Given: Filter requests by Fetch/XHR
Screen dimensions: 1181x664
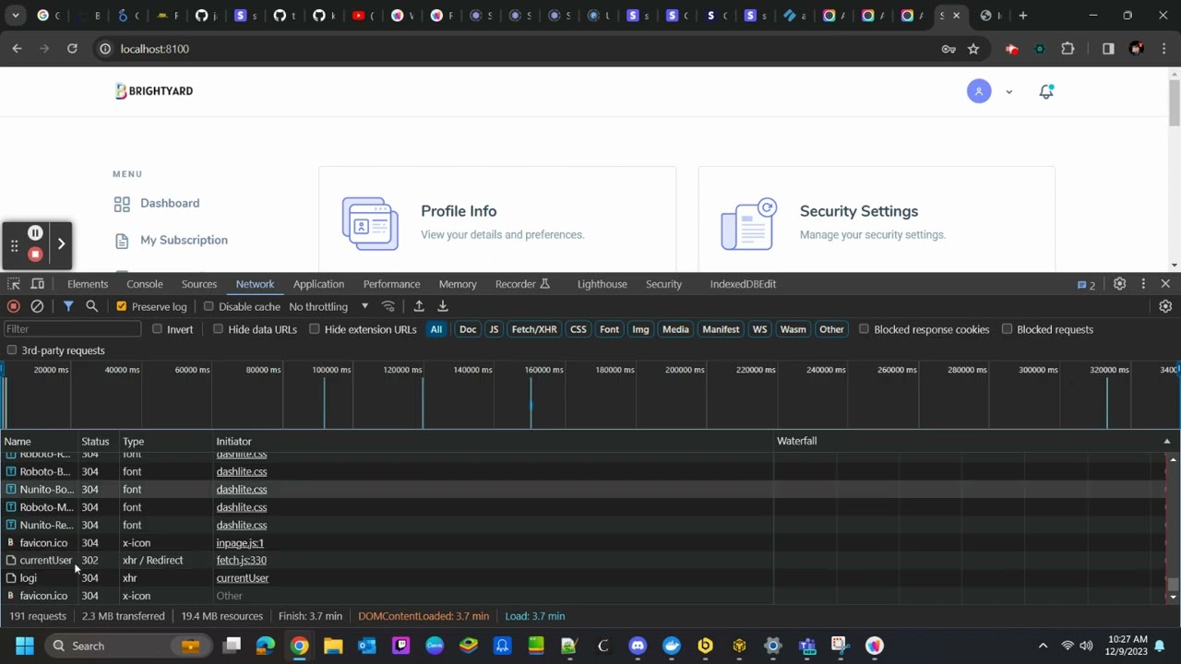Looking at the screenshot, I should 534,329.
